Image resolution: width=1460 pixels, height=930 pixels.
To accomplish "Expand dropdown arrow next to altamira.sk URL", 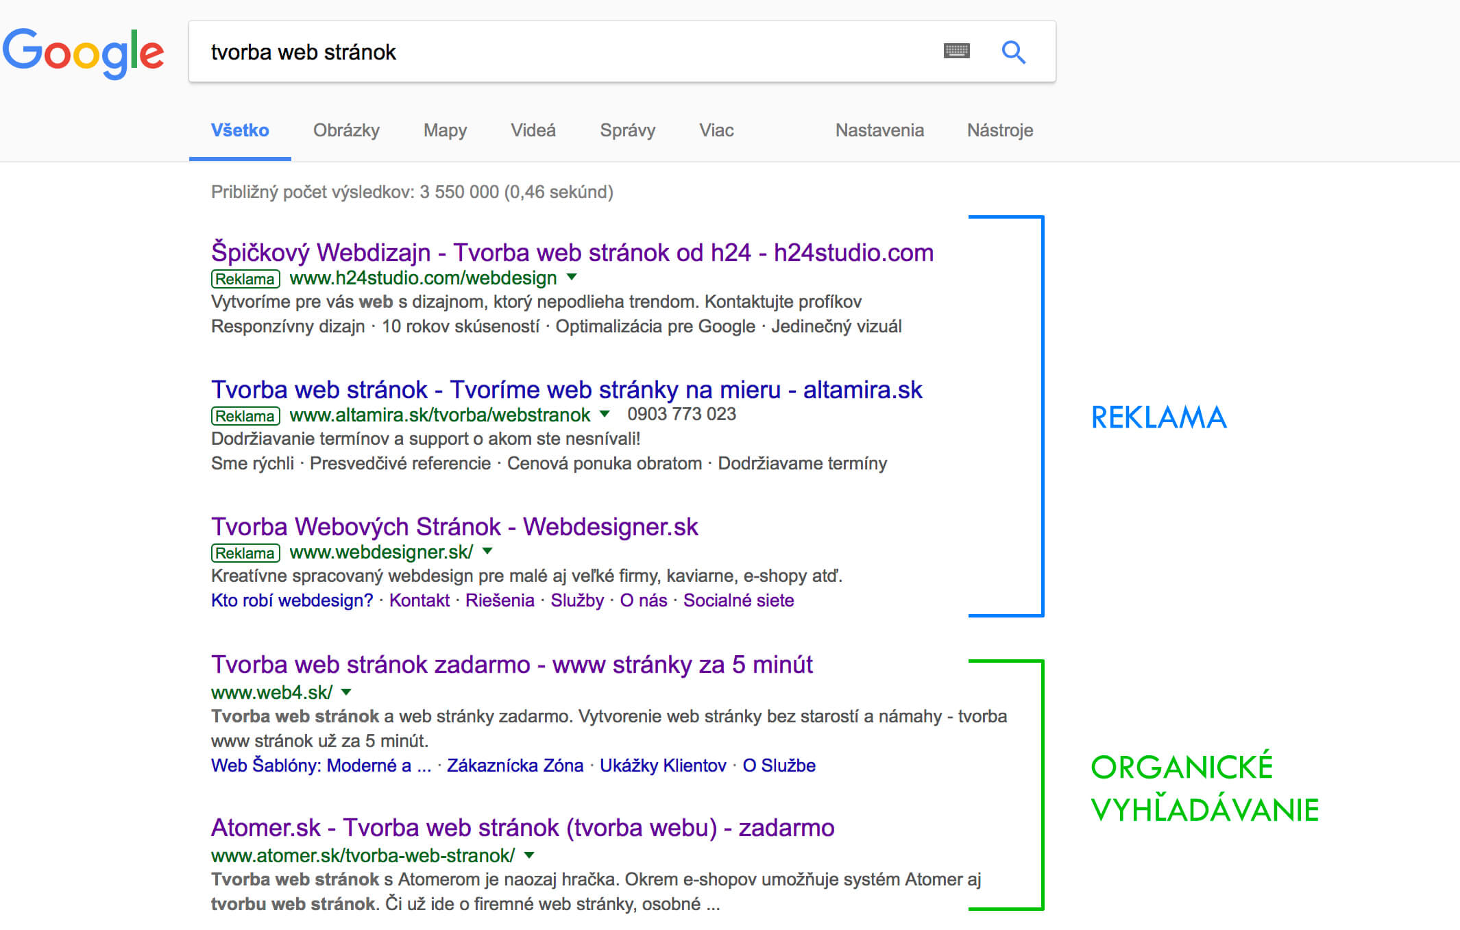I will click(605, 414).
